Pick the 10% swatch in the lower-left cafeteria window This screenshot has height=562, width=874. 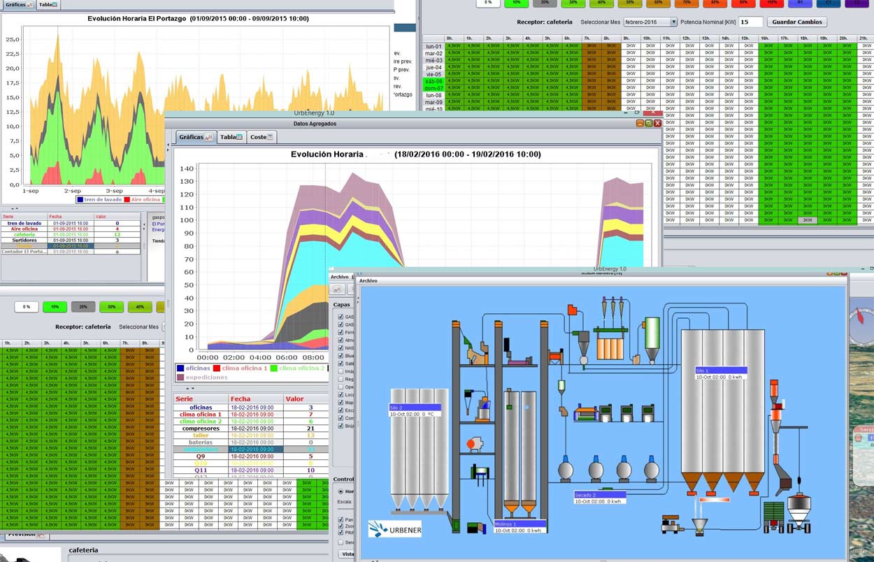[x=55, y=307]
